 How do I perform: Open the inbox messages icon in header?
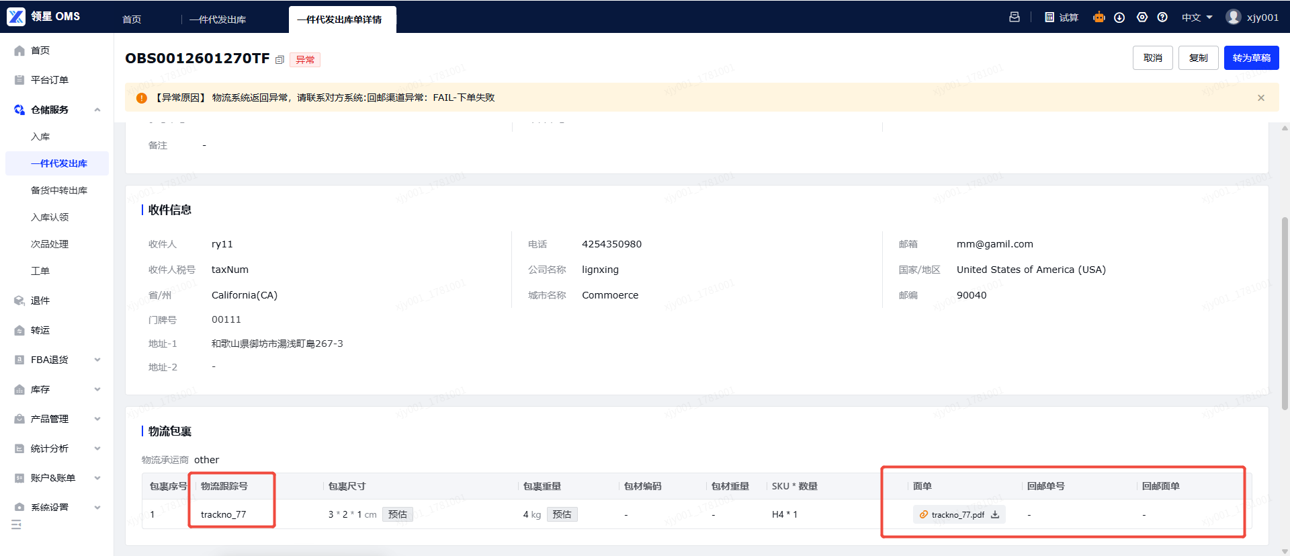tap(1015, 17)
